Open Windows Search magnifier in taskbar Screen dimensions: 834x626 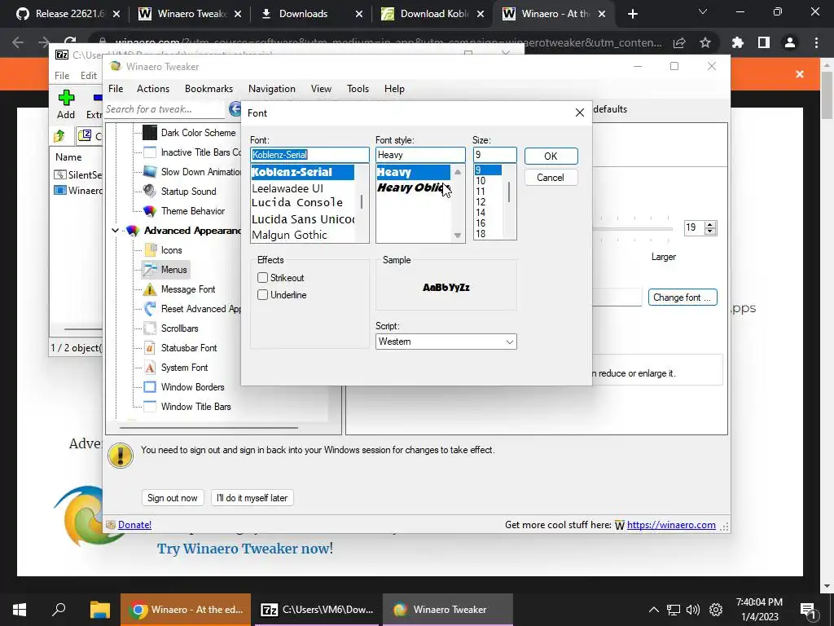pos(59,610)
